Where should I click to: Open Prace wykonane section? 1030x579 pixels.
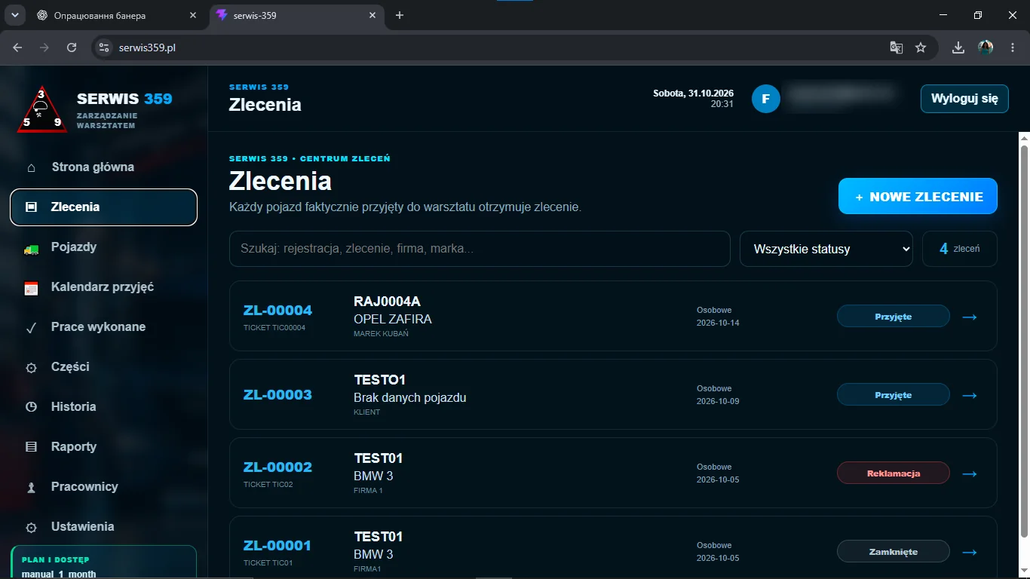[x=103, y=327]
